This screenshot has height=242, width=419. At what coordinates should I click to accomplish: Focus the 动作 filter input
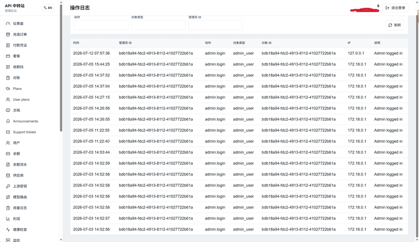[x=101, y=25]
